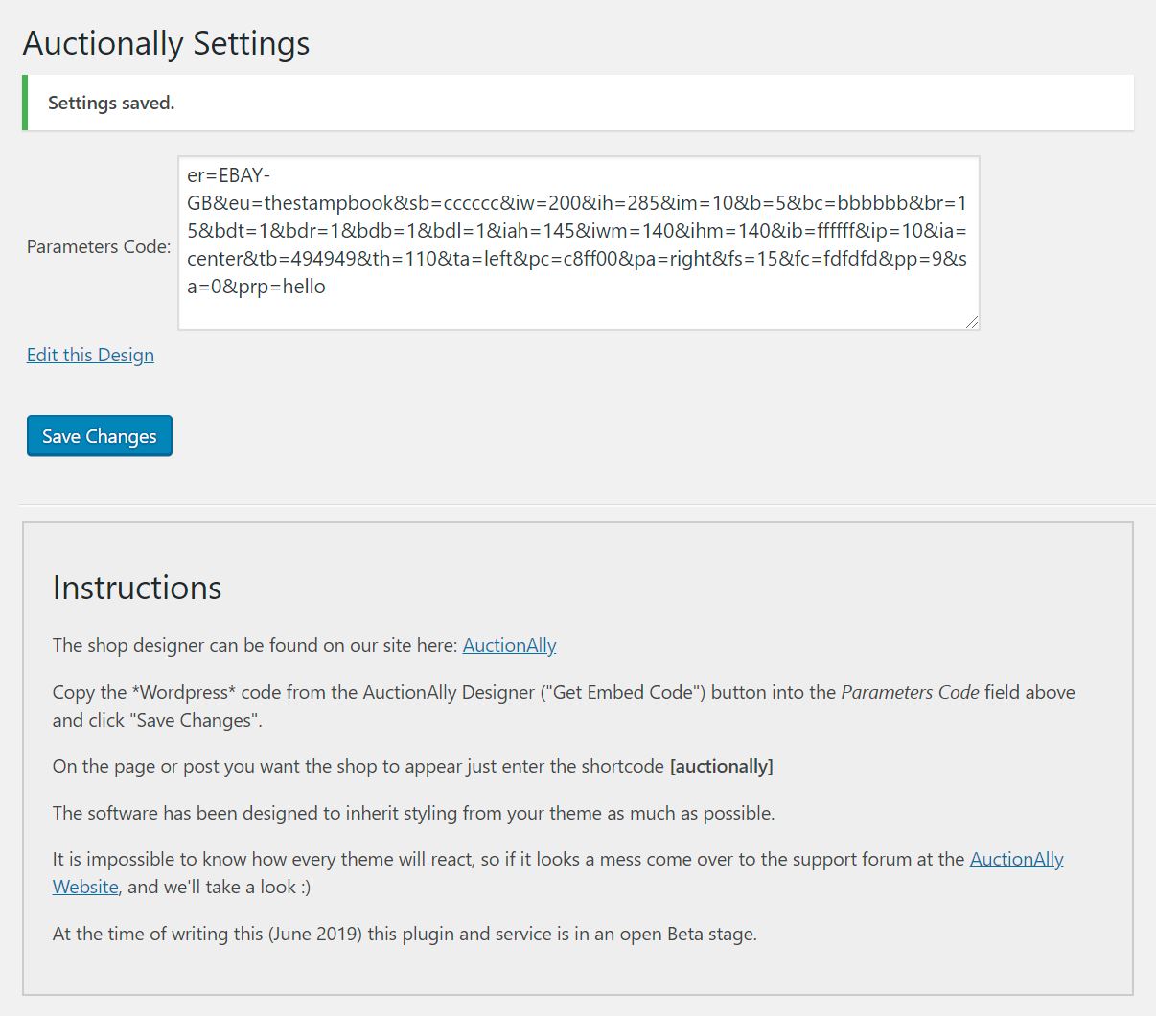This screenshot has height=1016, width=1156.
Task: Click the blue Save Changes button
Action: (100, 436)
